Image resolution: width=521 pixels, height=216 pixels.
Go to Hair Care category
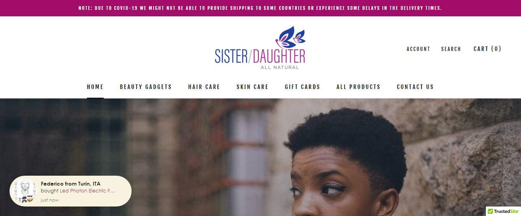(x=204, y=87)
